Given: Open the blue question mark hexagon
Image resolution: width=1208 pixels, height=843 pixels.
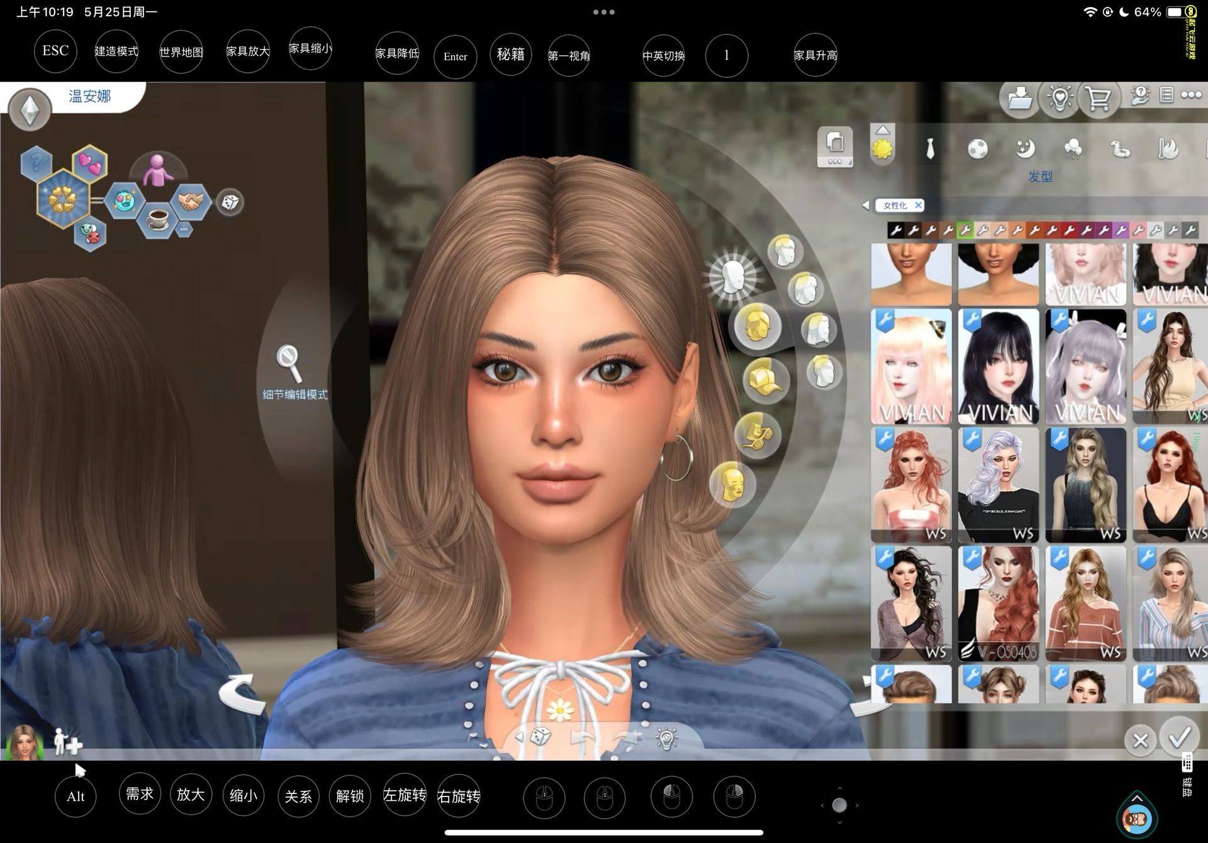Looking at the screenshot, I should [x=36, y=163].
